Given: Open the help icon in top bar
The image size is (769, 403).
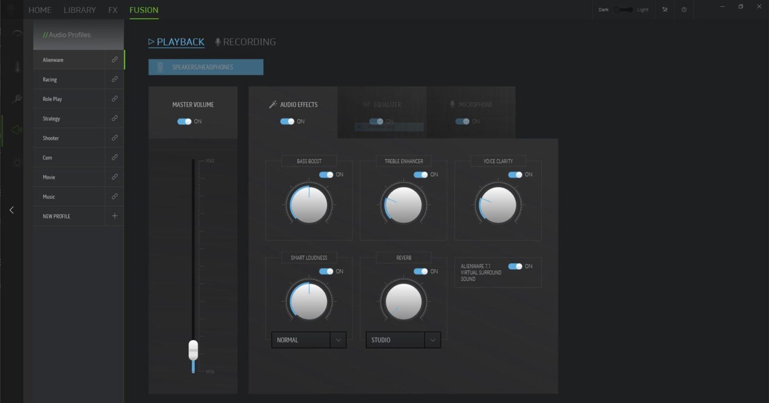Looking at the screenshot, I should (x=684, y=10).
